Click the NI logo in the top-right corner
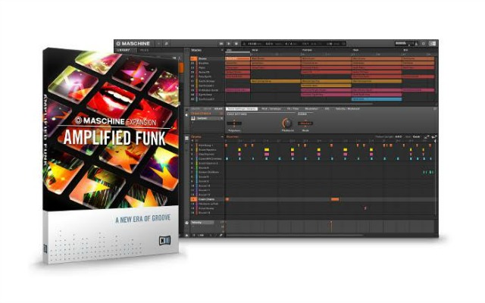 tap(432, 44)
